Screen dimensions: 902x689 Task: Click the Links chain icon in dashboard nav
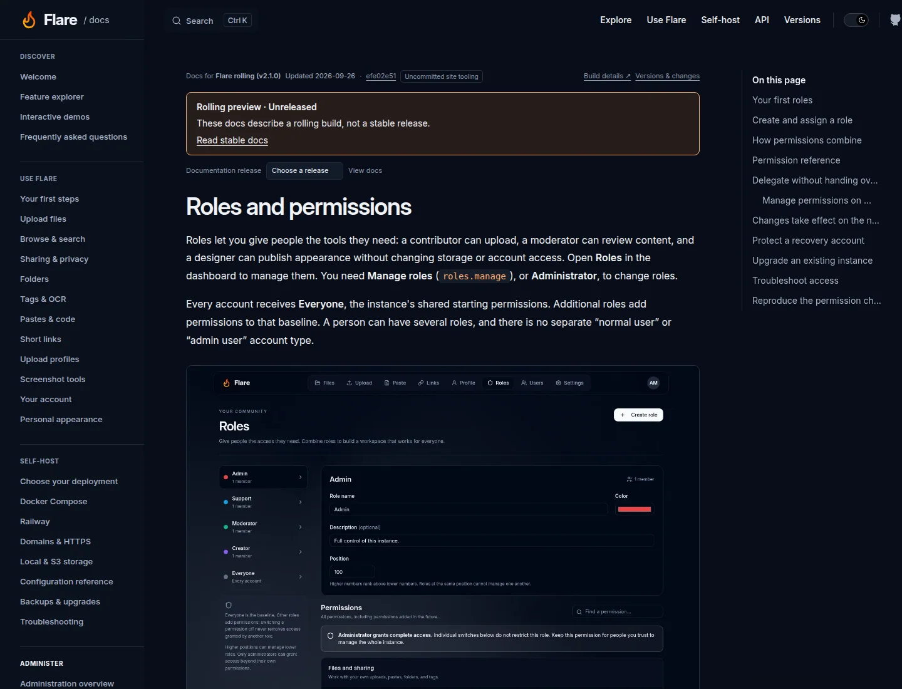coord(421,383)
